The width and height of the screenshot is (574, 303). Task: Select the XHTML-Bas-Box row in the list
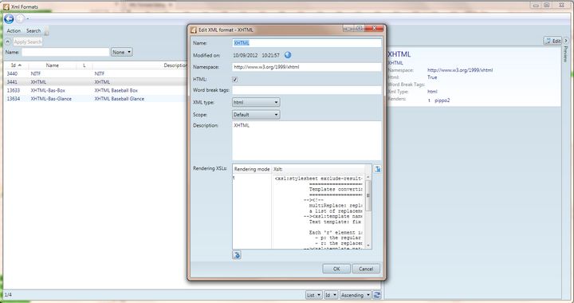tap(95, 90)
